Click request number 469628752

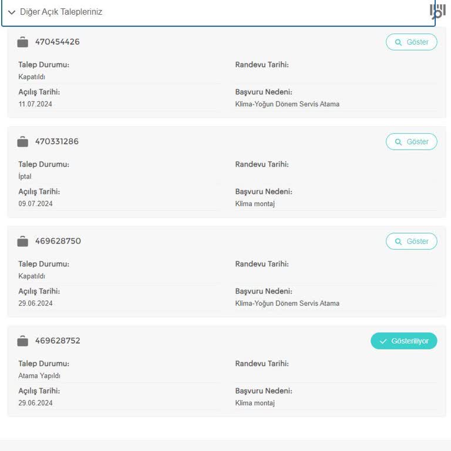(x=58, y=341)
